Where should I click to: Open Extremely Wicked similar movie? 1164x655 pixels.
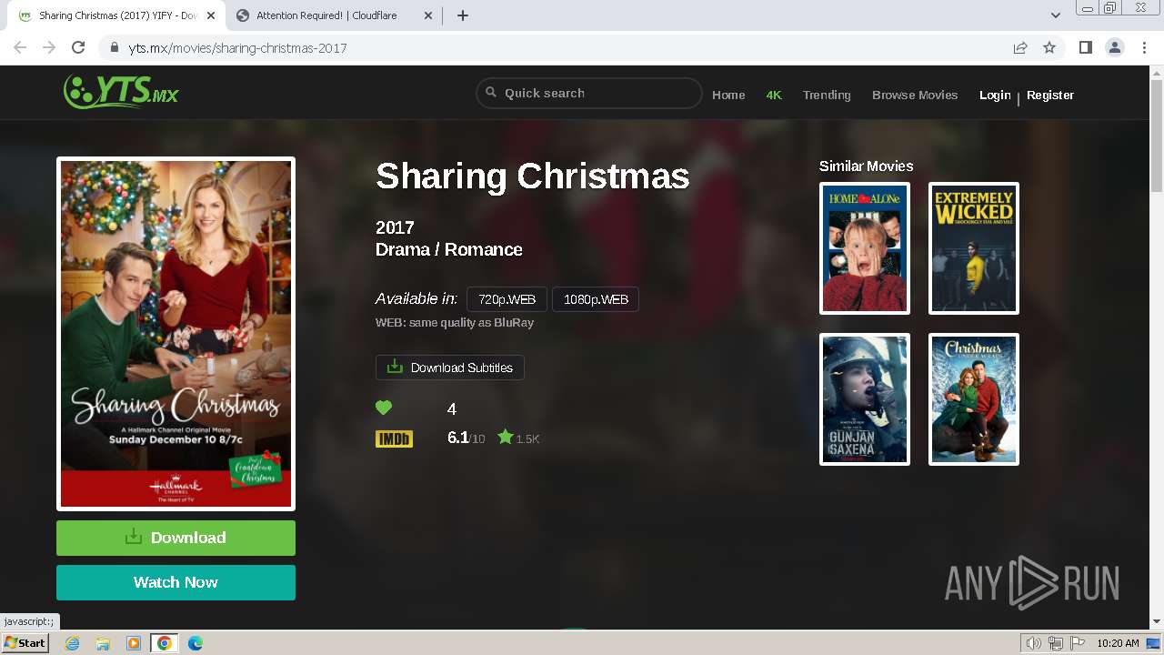[974, 248]
